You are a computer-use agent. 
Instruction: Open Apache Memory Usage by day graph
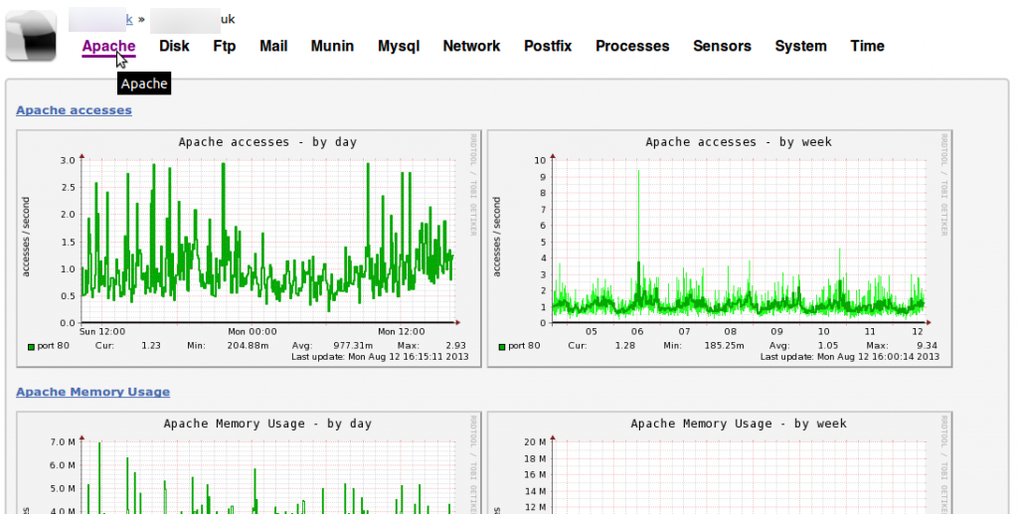249,463
